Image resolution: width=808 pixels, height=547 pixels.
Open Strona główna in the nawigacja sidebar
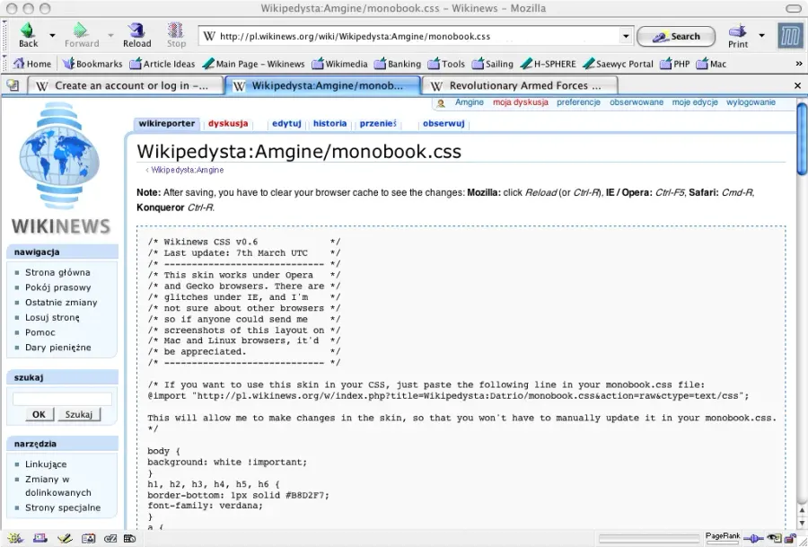pos(57,272)
